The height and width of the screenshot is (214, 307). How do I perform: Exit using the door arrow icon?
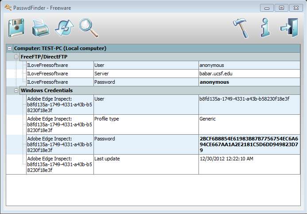(x=289, y=27)
